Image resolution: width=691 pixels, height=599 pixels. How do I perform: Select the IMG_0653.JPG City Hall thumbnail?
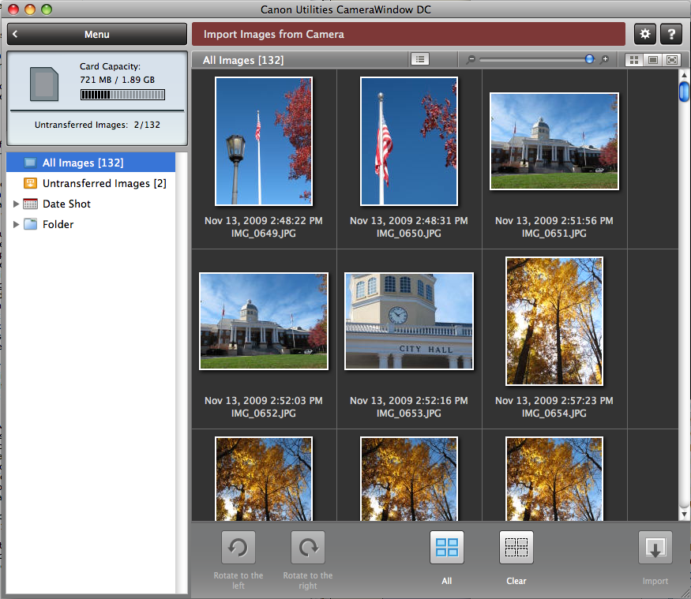(x=409, y=320)
